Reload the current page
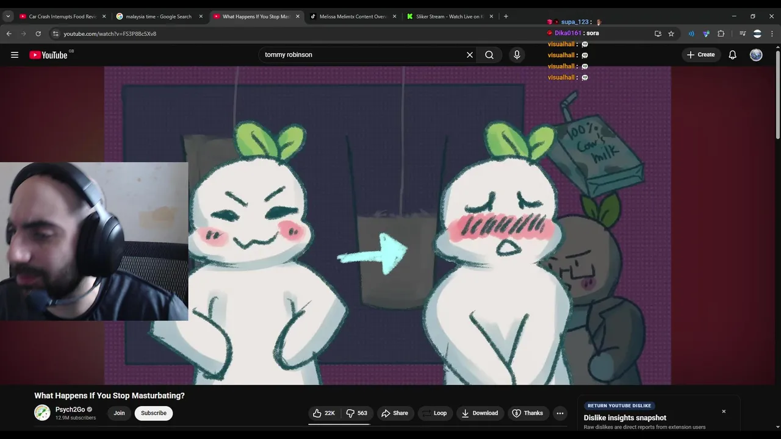781x439 pixels. pyautogui.click(x=38, y=34)
